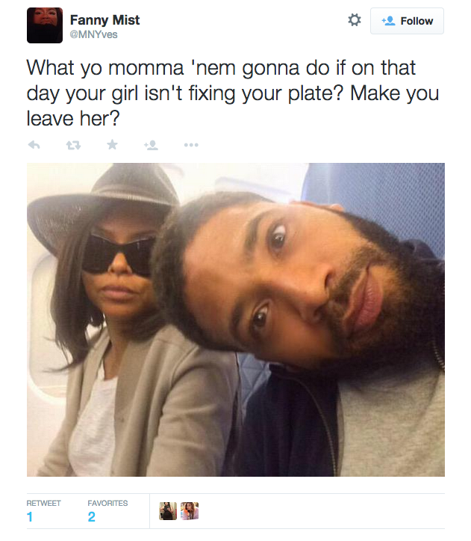Favorite the tweet with the star icon
471x541 pixels.
[112, 144]
